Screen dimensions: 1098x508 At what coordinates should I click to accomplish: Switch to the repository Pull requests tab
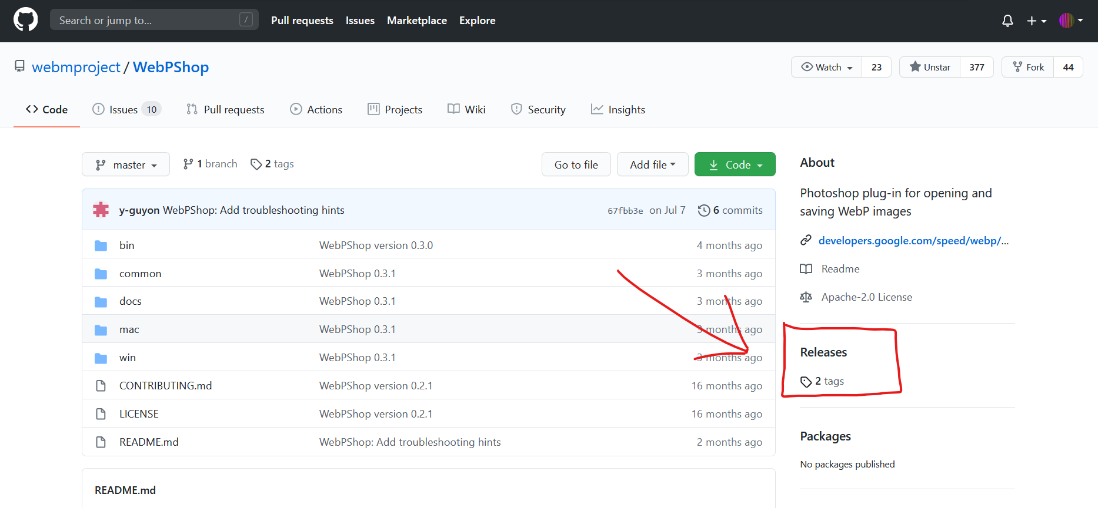(225, 110)
